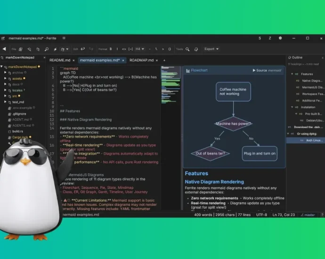Screen dimensions: 325x259
Task: Click the open folder icon in toolbar
Action: [29, 49]
